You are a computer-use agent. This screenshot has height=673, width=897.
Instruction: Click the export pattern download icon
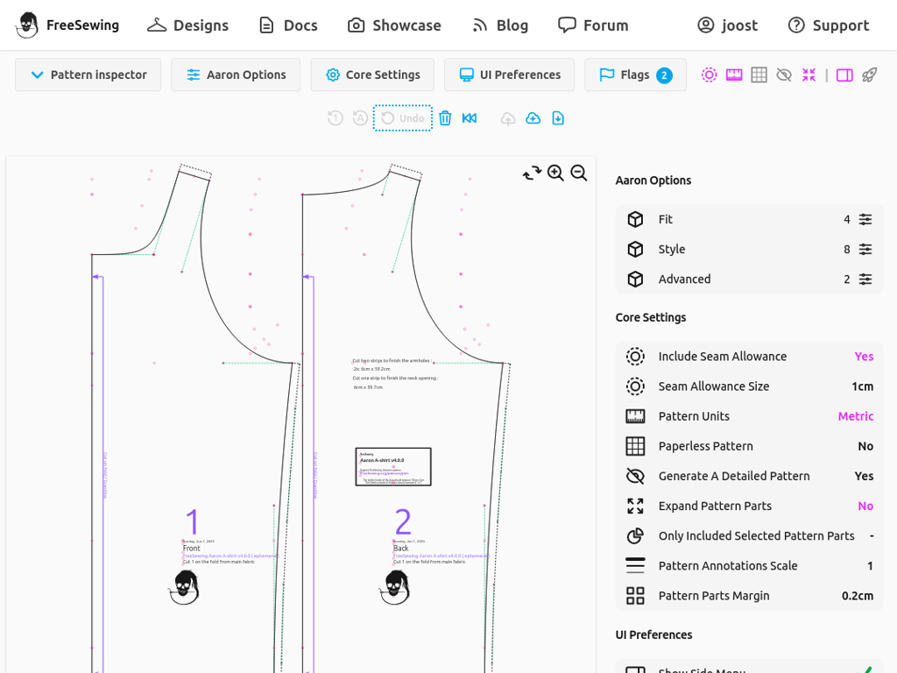(x=558, y=118)
